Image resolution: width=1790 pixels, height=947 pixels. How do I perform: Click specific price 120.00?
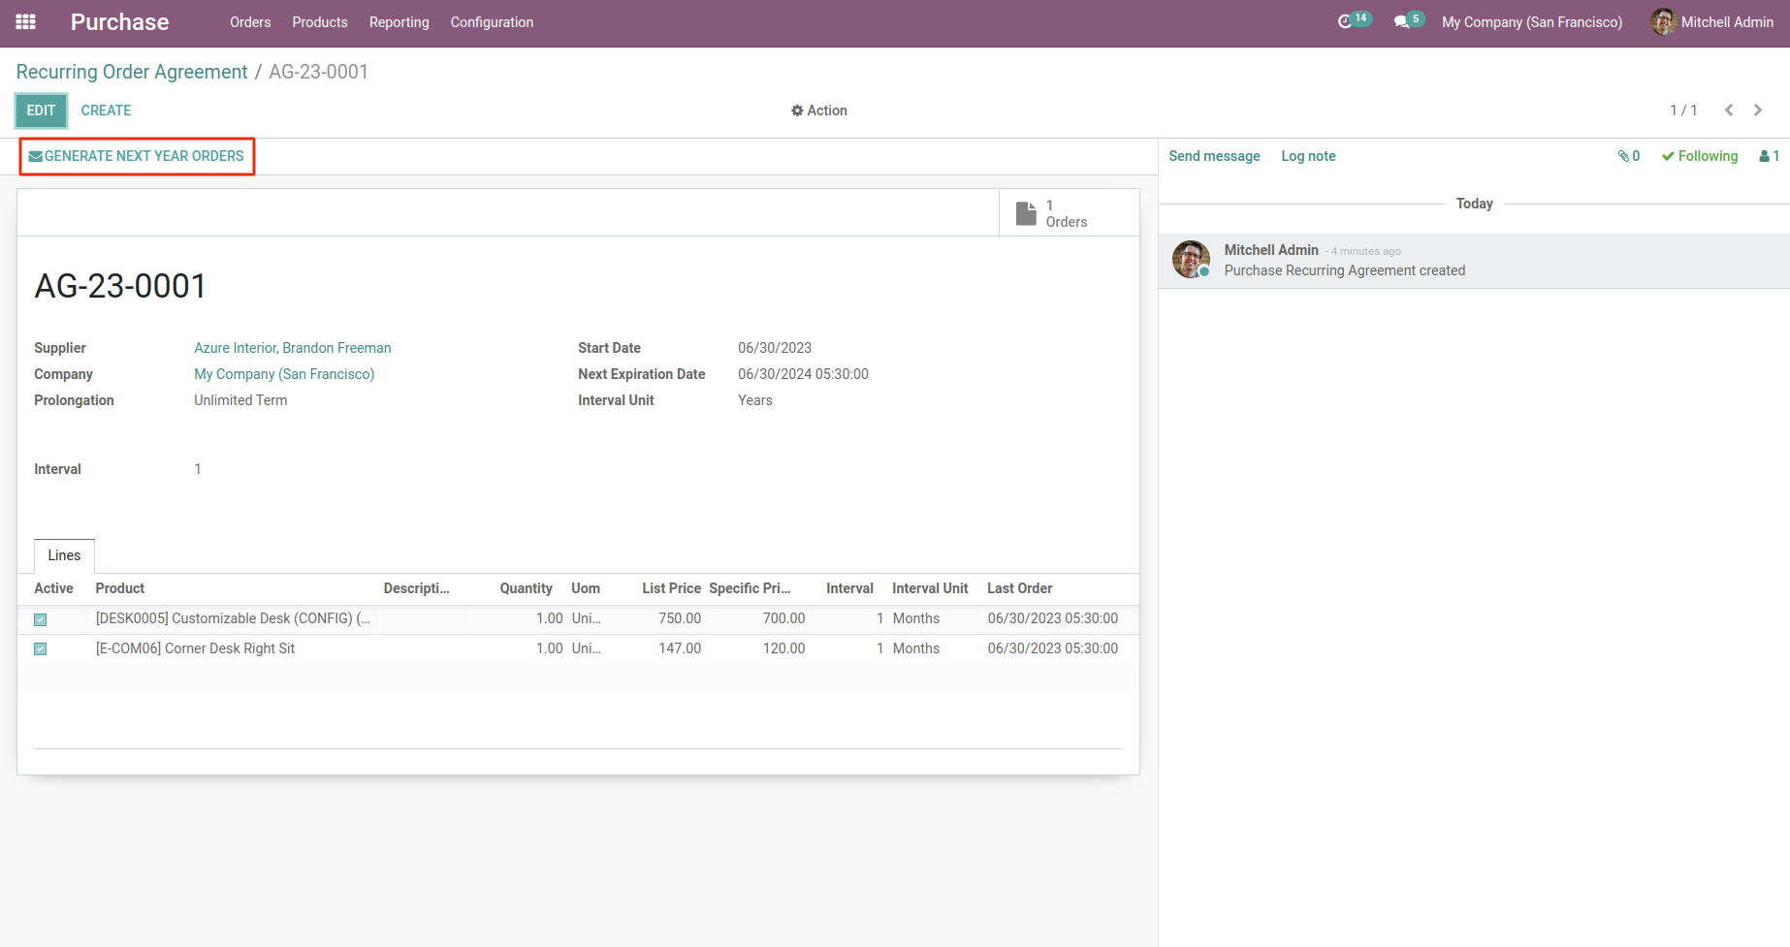coord(783,648)
